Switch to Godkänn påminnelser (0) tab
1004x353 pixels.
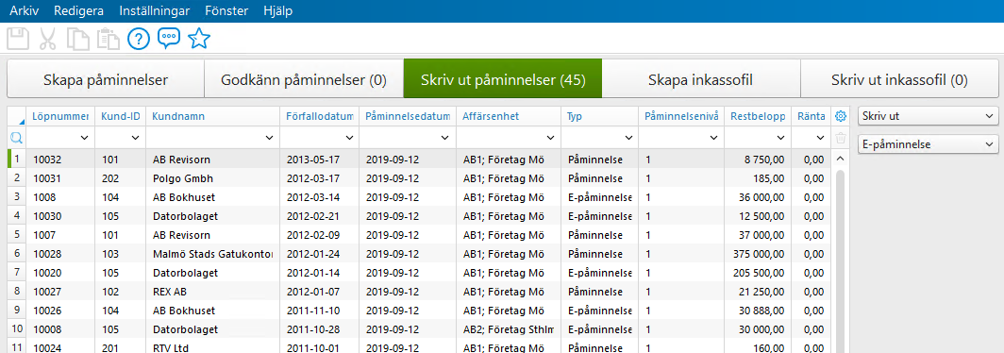[x=304, y=80]
